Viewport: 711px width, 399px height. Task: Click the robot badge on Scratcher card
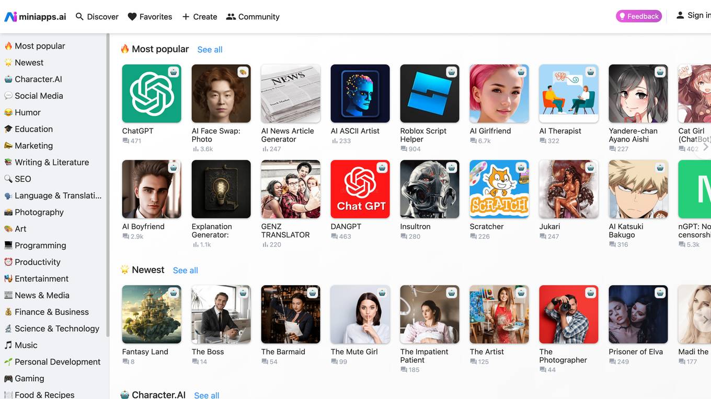pos(521,168)
